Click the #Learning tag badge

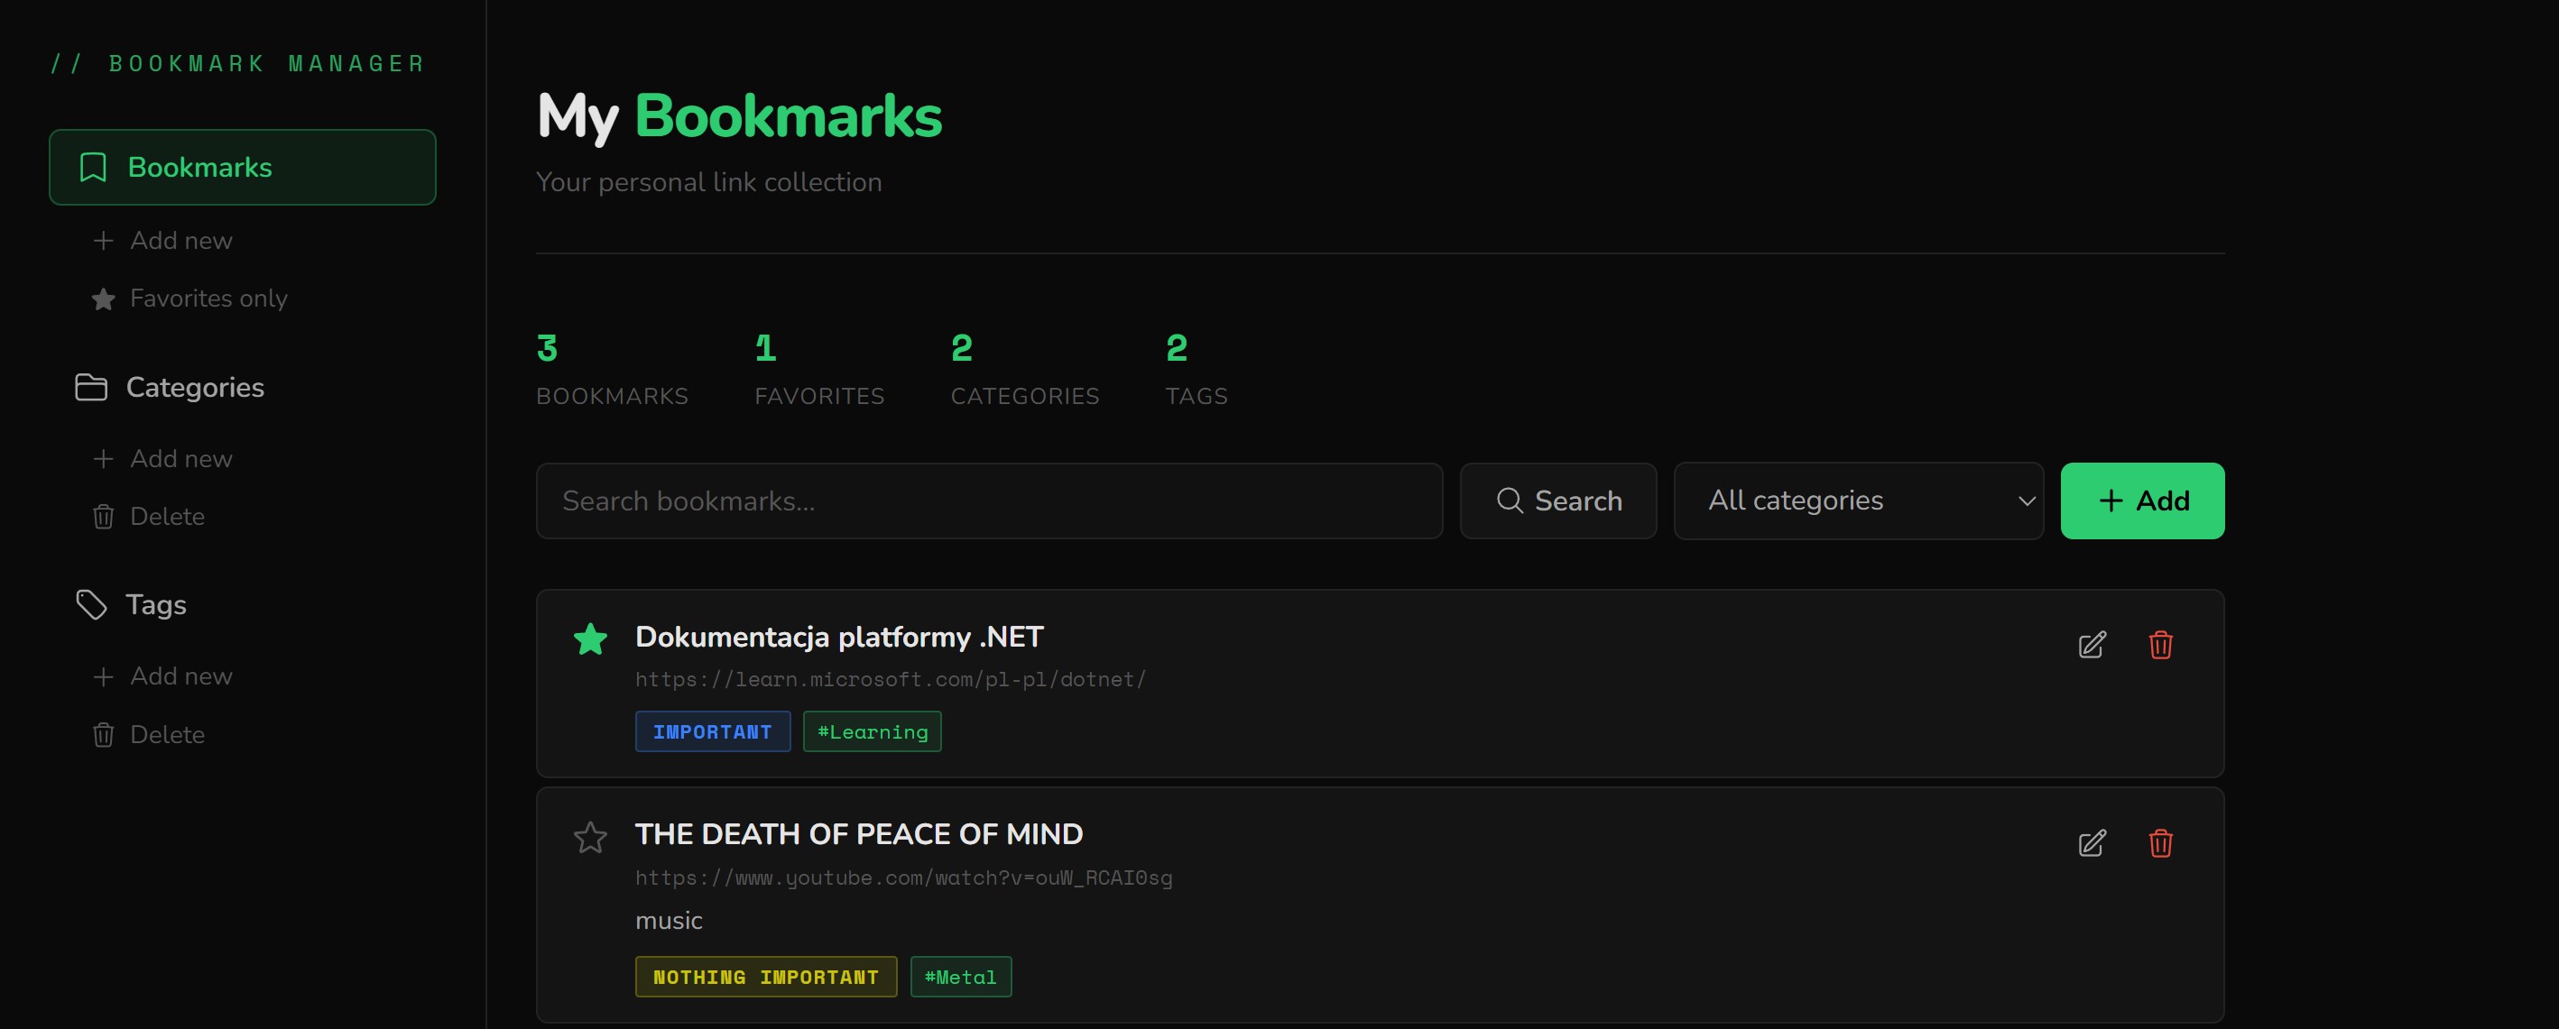tap(873, 731)
